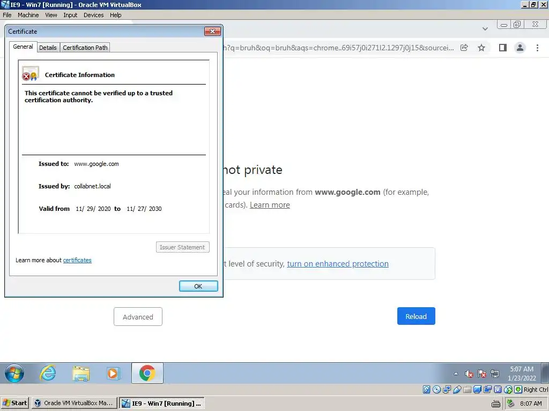Image resolution: width=549 pixels, height=411 pixels.
Task: Click the CPU virtualization features indicator
Action: (498, 390)
